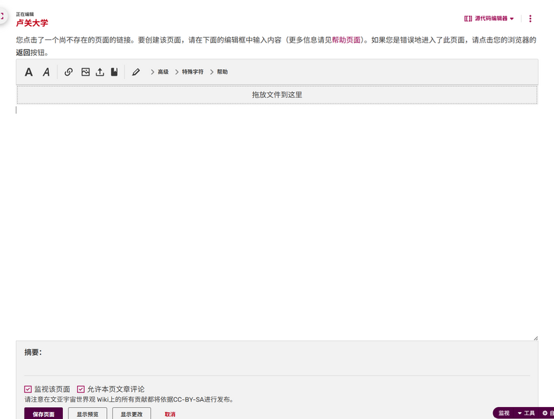Open the upload file icon

tap(100, 72)
